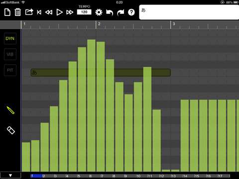Start playback with the play button
Viewport: 239px width, 179px height.
[59, 12]
